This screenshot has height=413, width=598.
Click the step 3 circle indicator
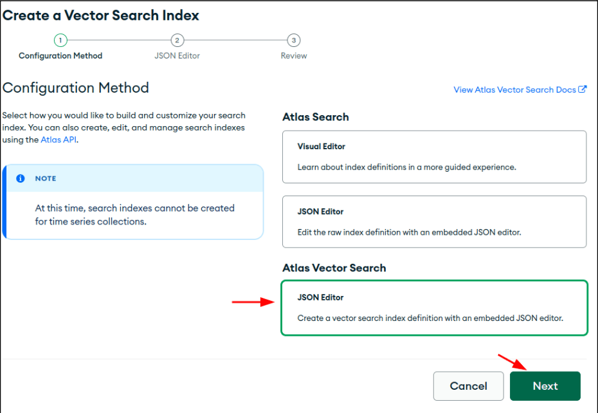coord(294,41)
